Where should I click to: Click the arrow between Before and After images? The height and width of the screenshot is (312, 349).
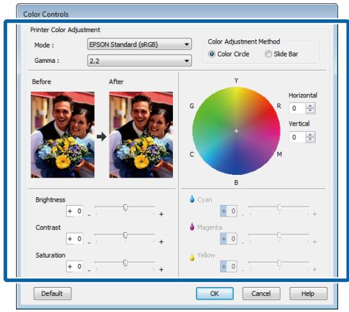101,136
